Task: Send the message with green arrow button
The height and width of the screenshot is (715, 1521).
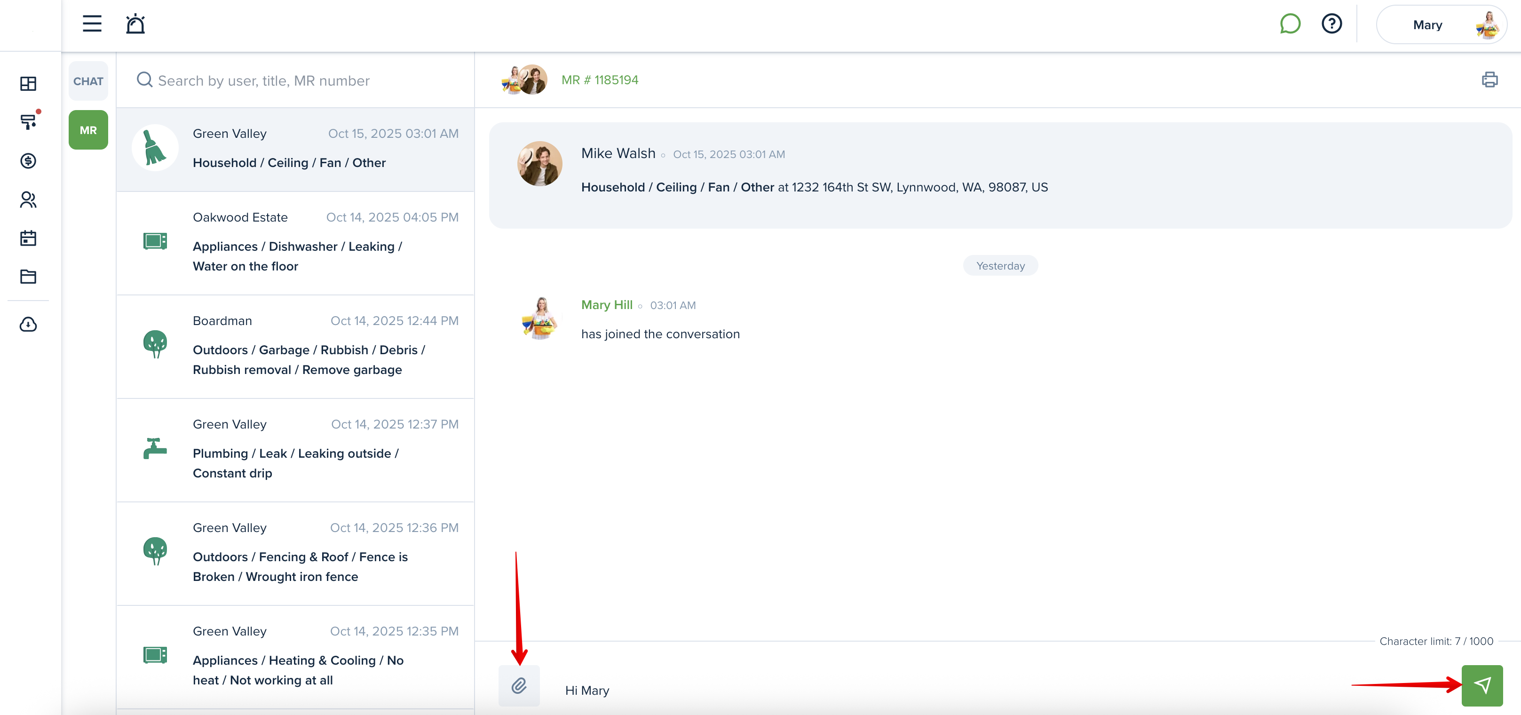Action: [1481, 685]
